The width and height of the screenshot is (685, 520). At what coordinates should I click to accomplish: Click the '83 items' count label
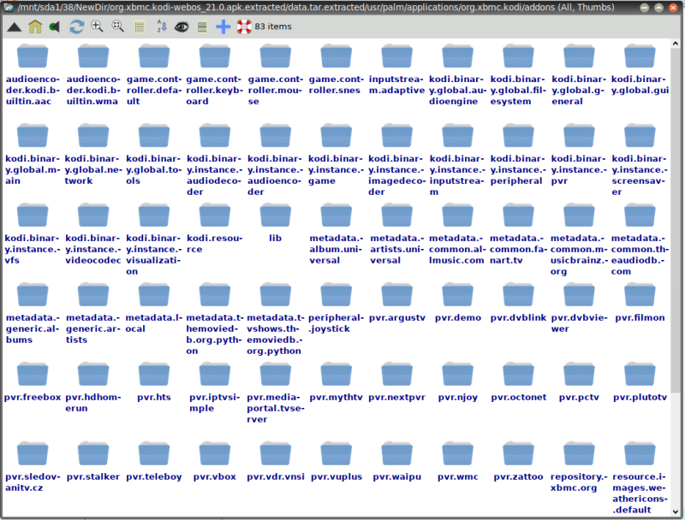pyautogui.click(x=273, y=27)
